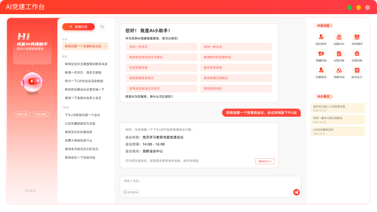377x212 pixels.
Task: Click the sent message bubble about 下午2点
Action: [x=262, y=113]
